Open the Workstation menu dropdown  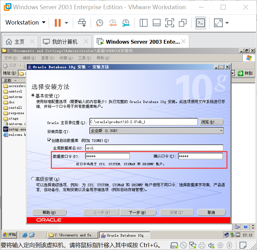25,23
